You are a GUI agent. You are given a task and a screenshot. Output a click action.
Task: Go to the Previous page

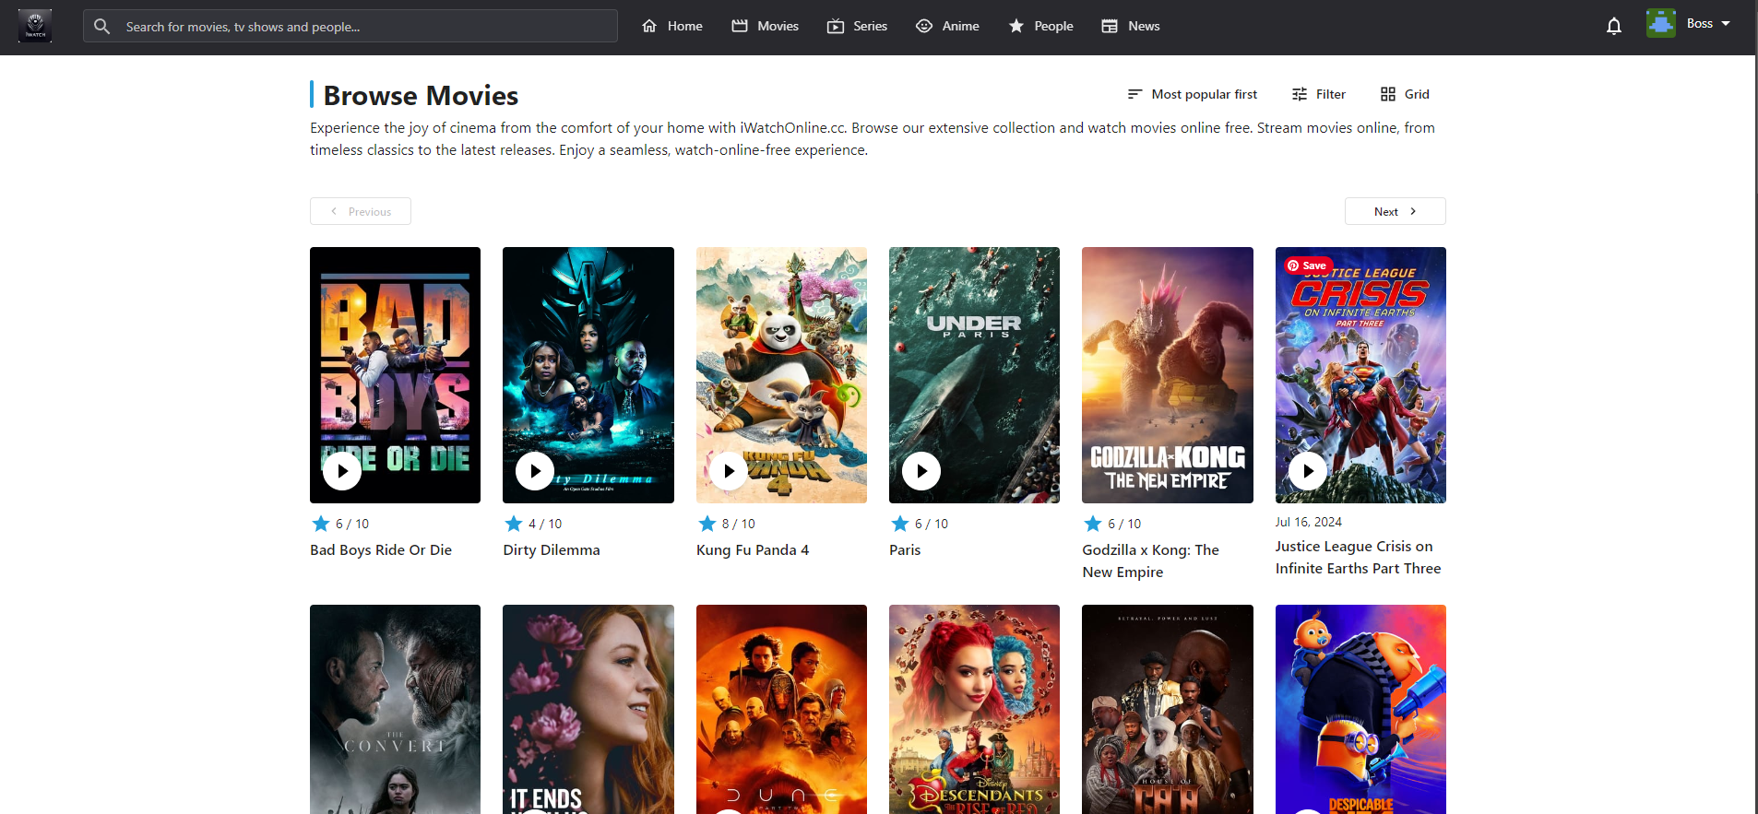coord(361,211)
